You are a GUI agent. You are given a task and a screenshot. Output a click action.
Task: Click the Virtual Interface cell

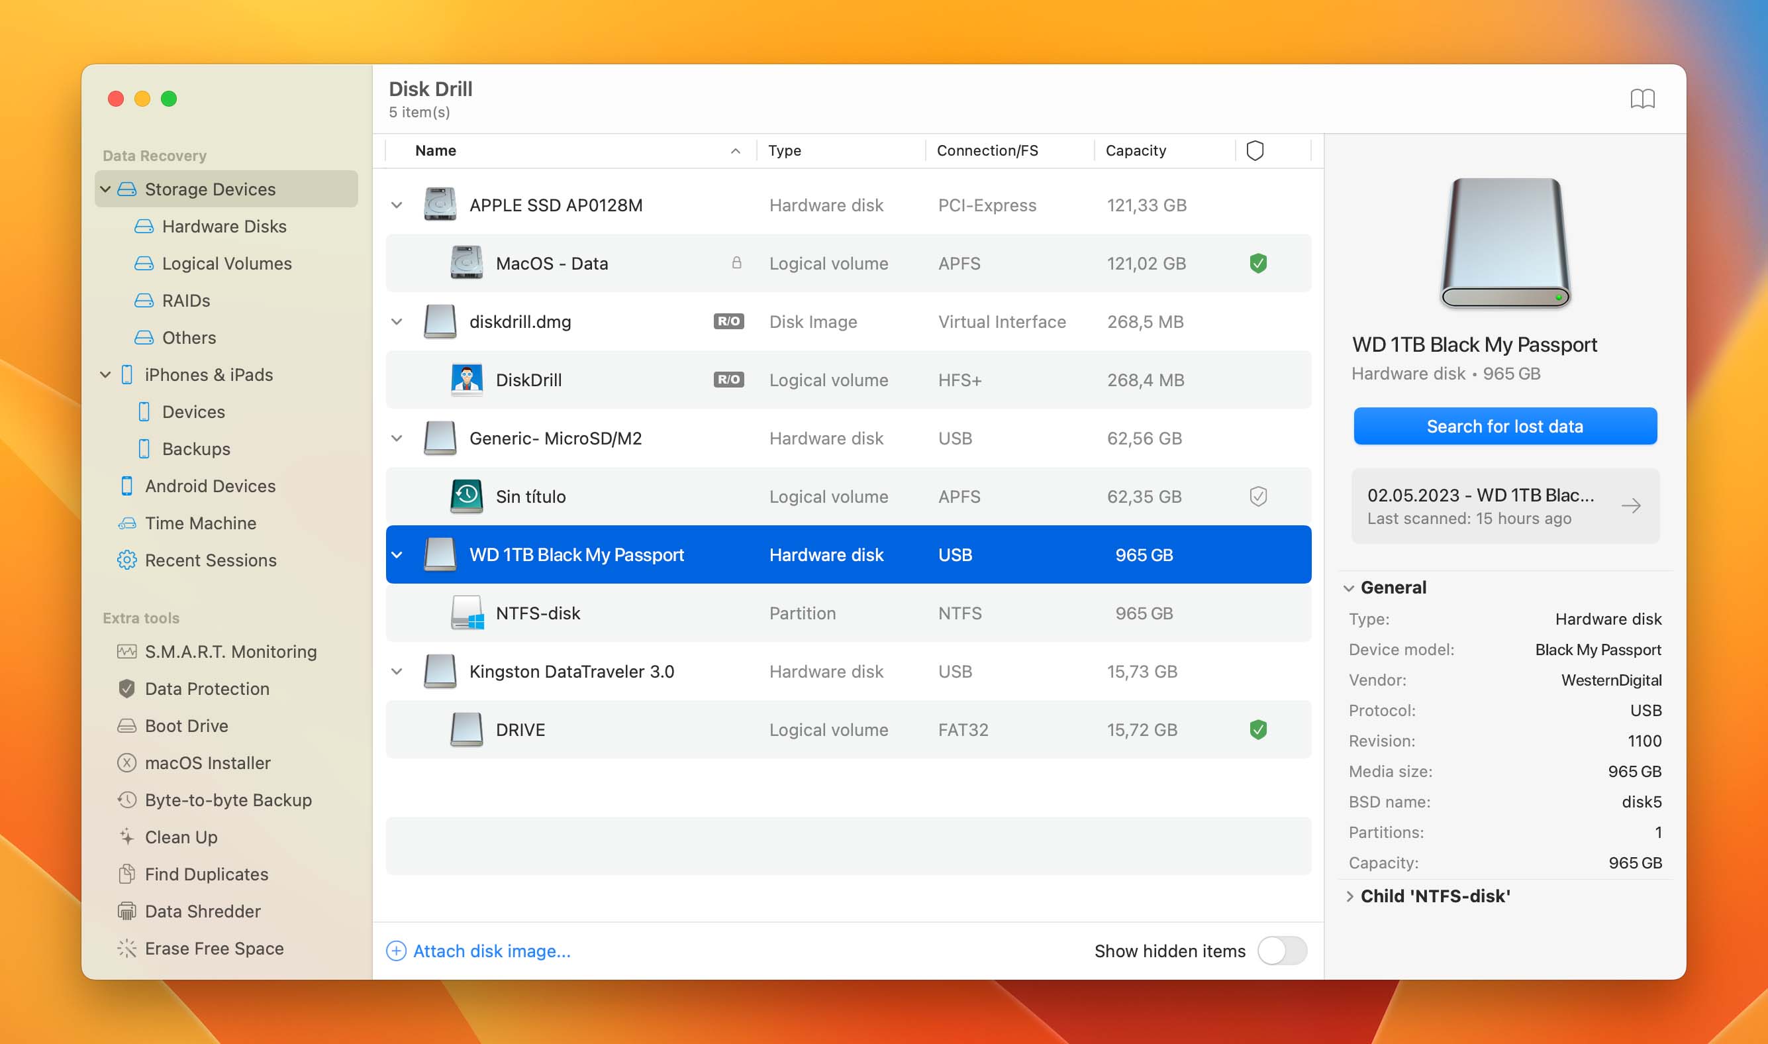click(1002, 321)
